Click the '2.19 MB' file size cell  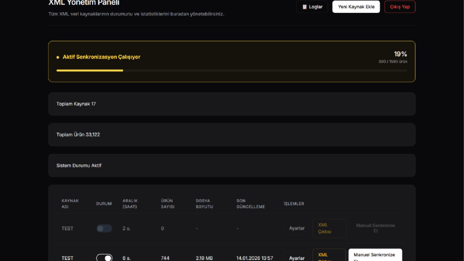coord(204,258)
